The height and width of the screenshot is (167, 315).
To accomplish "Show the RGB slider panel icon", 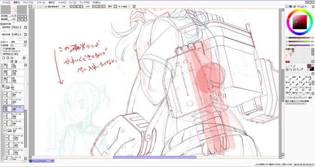I will pyautogui.click(x=291, y=6).
